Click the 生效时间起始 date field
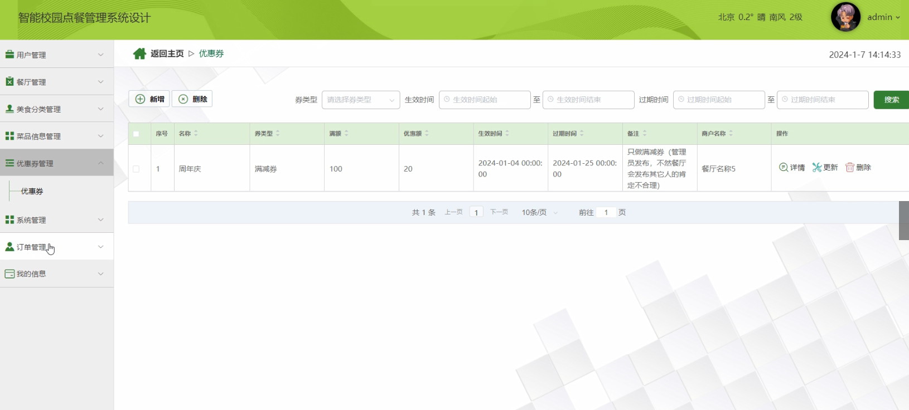The width and height of the screenshot is (909, 410). [x=485, y=100]
